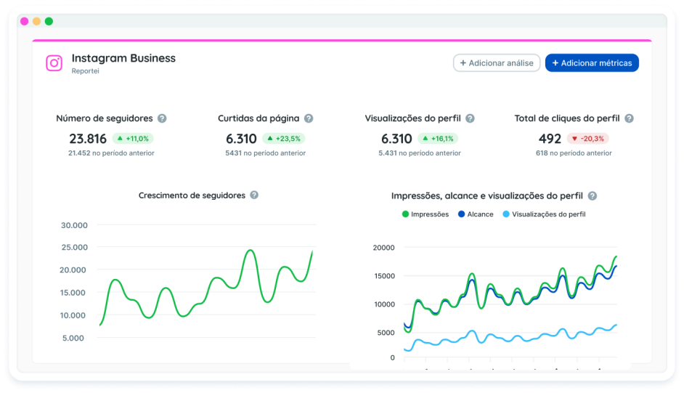Toggle the Impressões series in legend

[x=426, y=214]
